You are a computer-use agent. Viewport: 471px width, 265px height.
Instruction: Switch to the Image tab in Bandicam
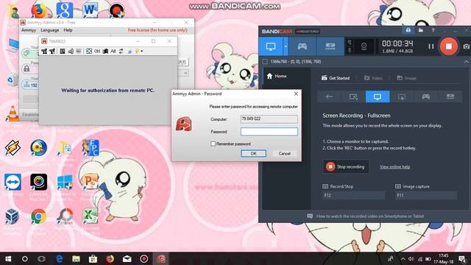[406, 78]
